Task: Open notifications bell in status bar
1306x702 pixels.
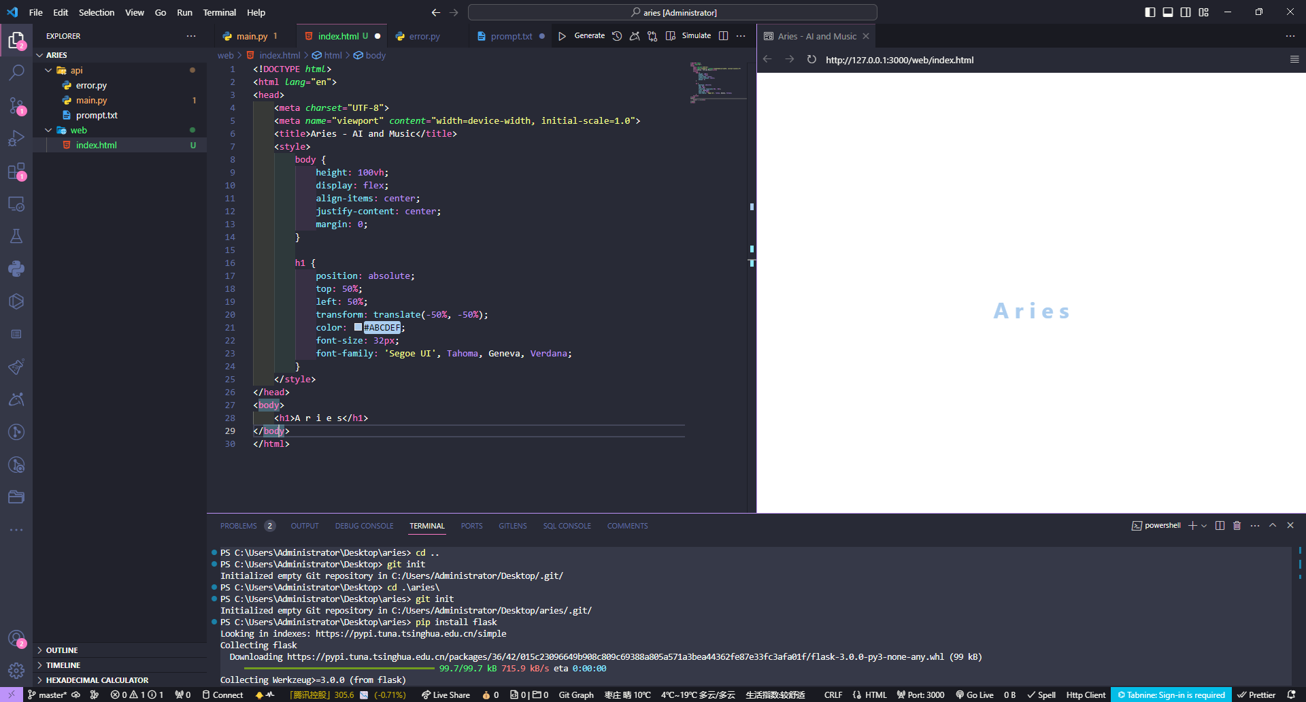Action: click(1292, 695)
